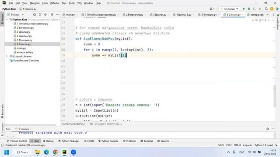Open the Windows Start menu

(x=7, y=152)
